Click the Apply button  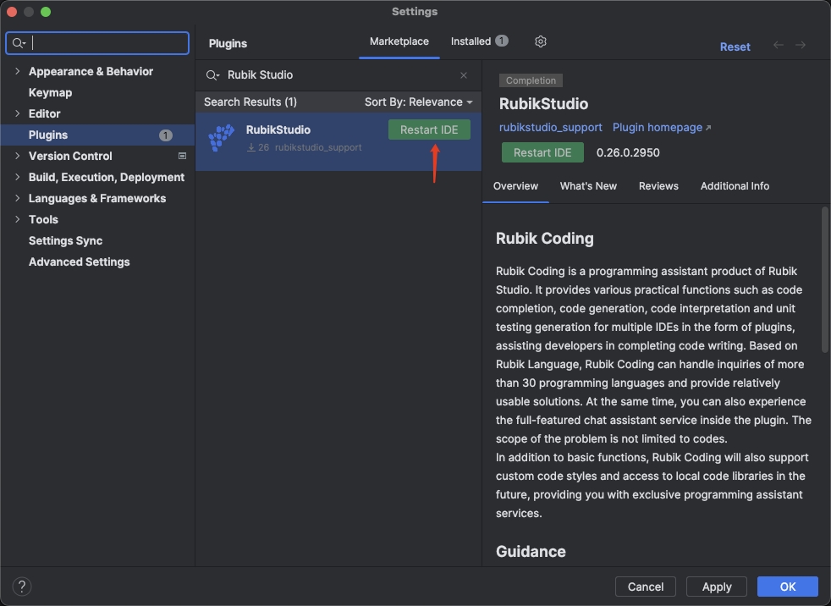click(717, 587)
